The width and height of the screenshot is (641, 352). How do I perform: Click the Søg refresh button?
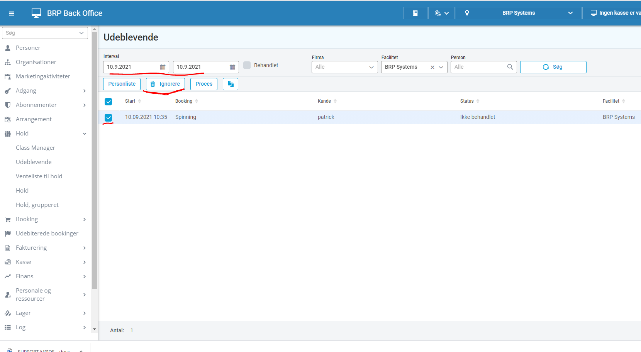point(553,67)
